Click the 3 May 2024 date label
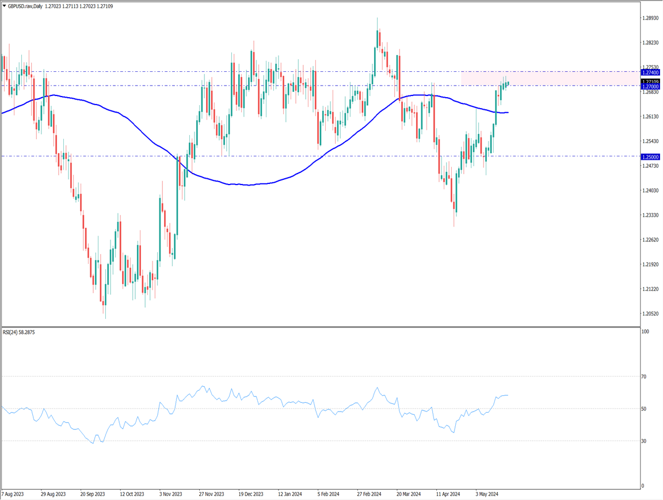This screenshot has height=500, width=663. pos(486,494)
